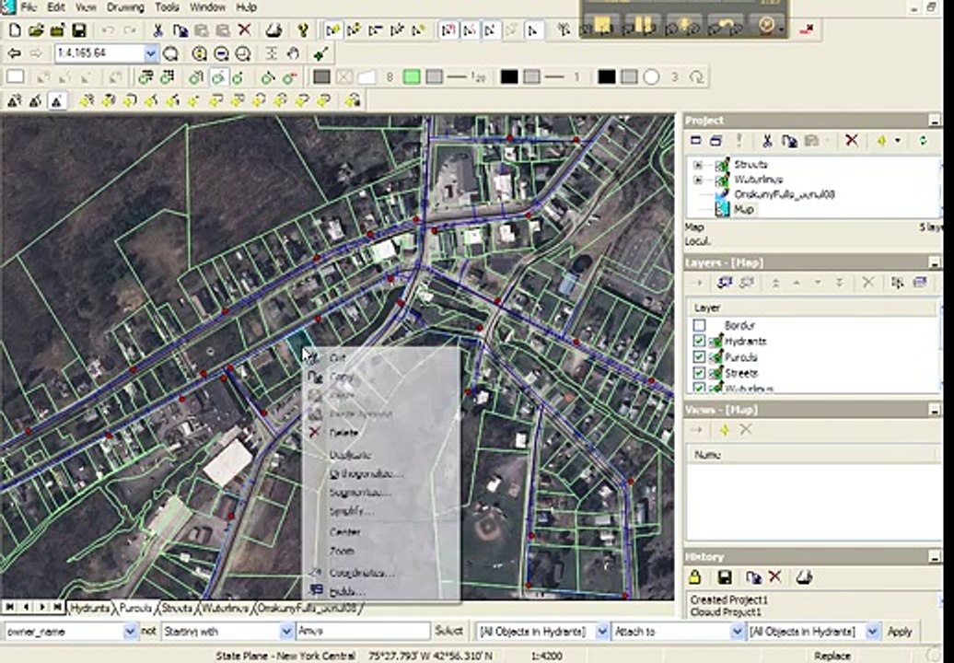The width and height of the screenshot is (954, 663).
Task: Print the map with printer icon
Action: coord(274,29)
